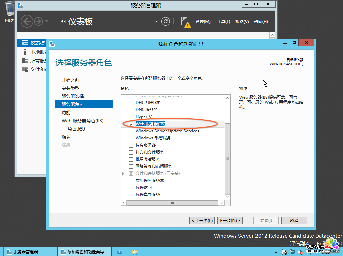
Task: Click the forward arrow navigation button
Action: tap(38, 21)
